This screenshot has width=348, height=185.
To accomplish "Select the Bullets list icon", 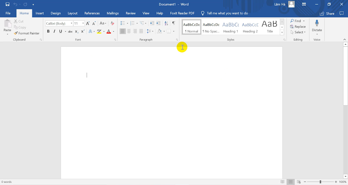I will [122, 23].
